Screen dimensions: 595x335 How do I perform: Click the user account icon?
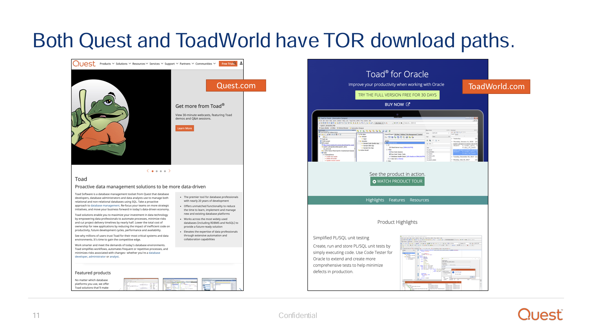point(241,63)
